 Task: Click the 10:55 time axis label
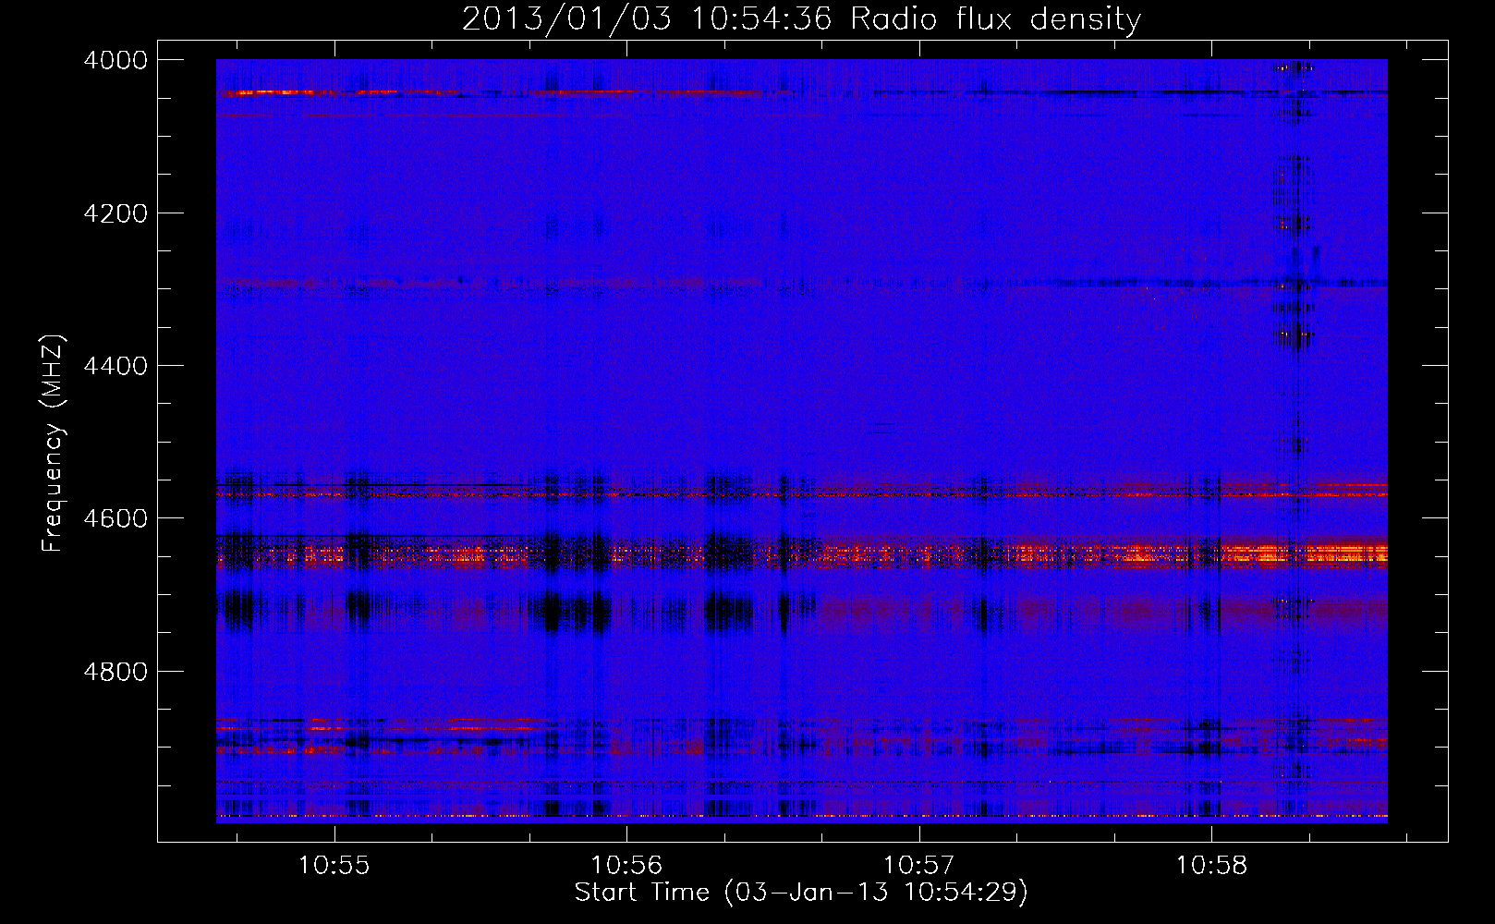pyautogui.click(x=334, y=866)
